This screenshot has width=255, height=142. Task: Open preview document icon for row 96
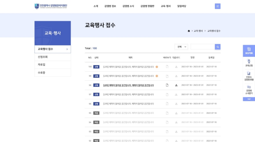click(167, 104)
